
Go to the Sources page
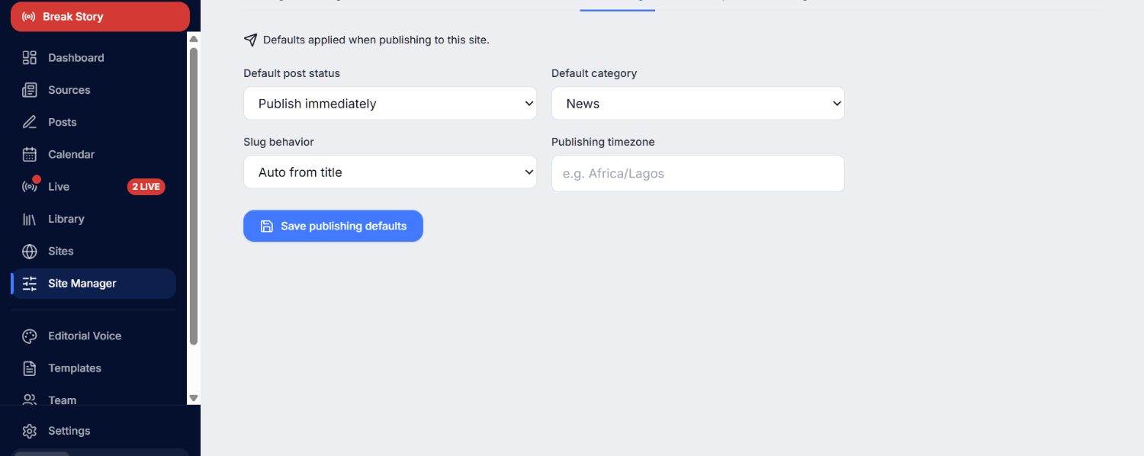click(x=93, y=90)
